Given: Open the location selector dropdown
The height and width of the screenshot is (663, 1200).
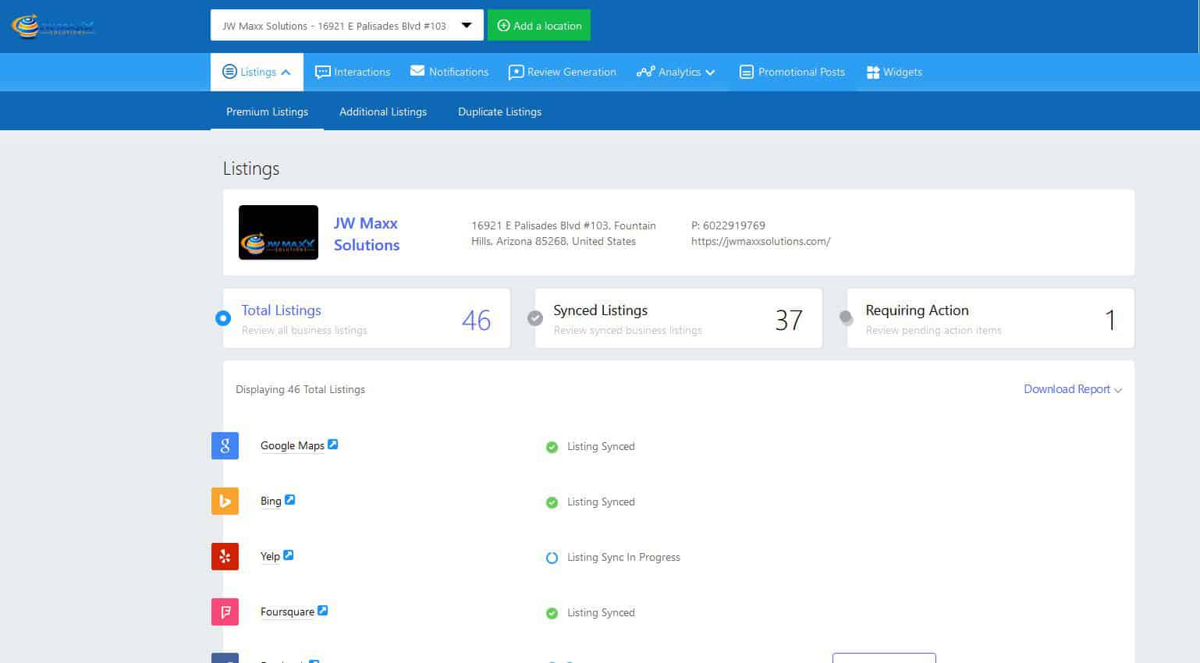Looking at the screenshot, I should (347, 25).
